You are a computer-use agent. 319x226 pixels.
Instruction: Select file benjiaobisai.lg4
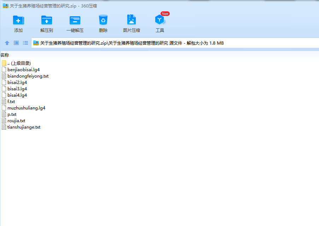21,70
